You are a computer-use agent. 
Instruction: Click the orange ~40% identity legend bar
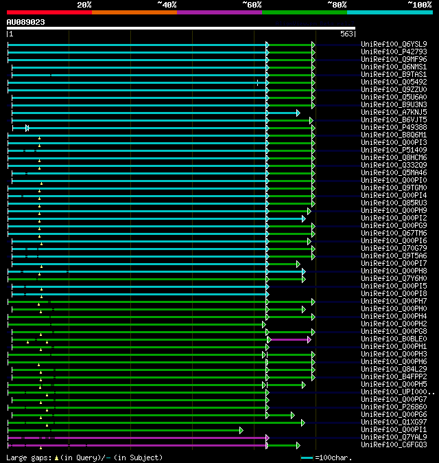[134, 12]
